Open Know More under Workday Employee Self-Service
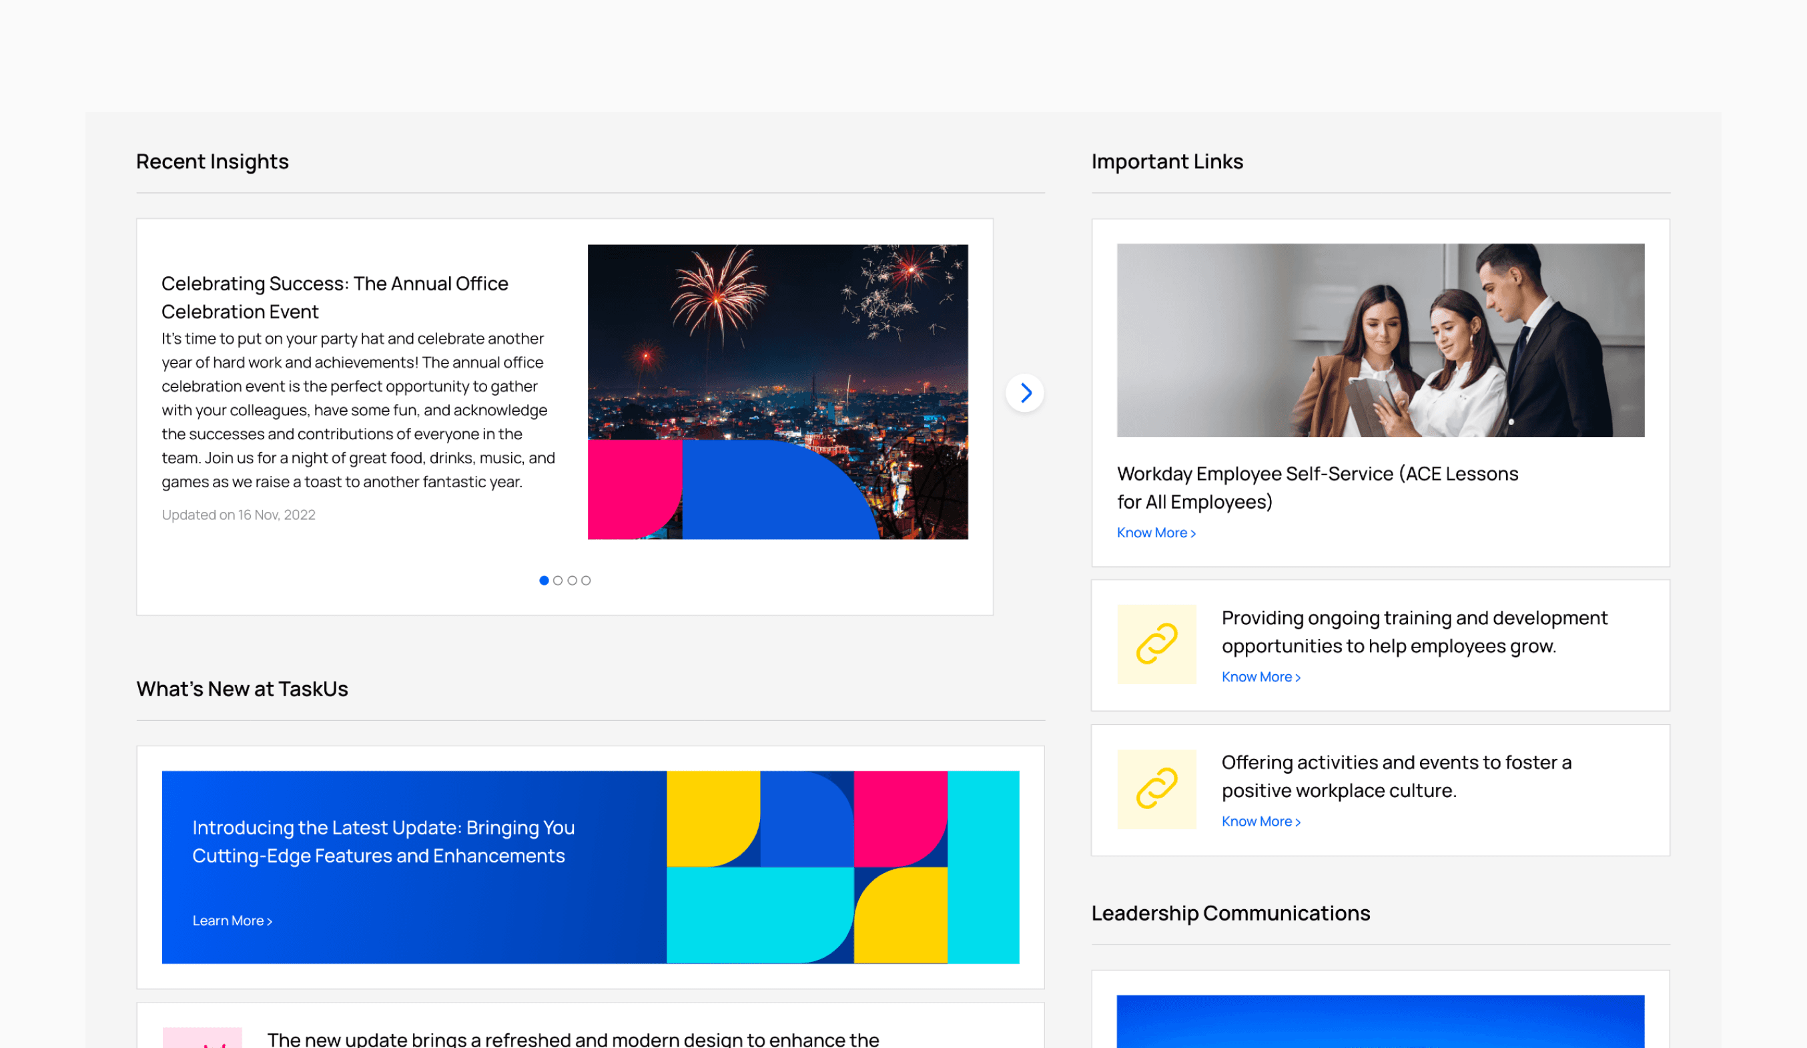This screenshot has width=1807, height=1048. [1155, 533]
